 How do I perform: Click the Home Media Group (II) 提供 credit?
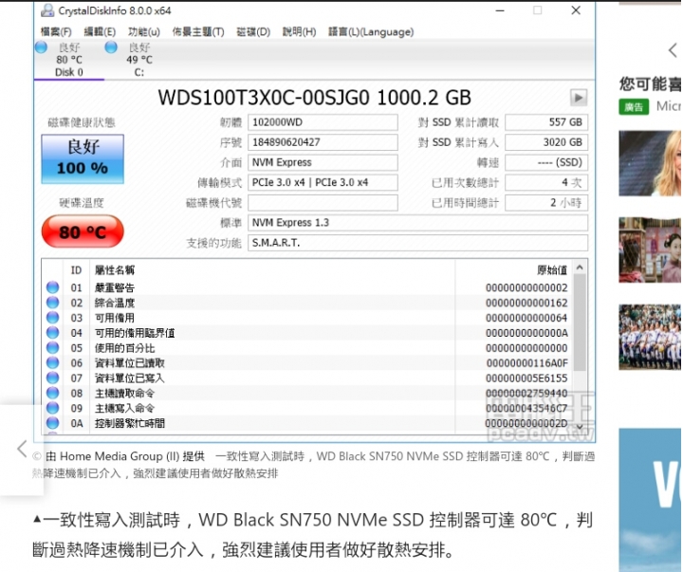point(125,456)
